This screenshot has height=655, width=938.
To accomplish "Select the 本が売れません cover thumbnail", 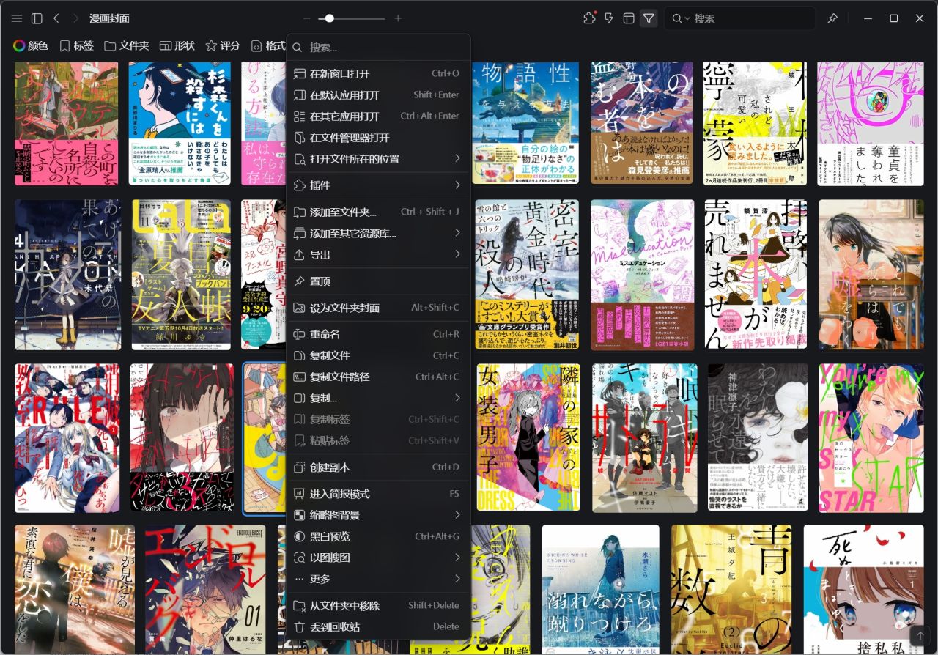I will [x=756, y=275].
